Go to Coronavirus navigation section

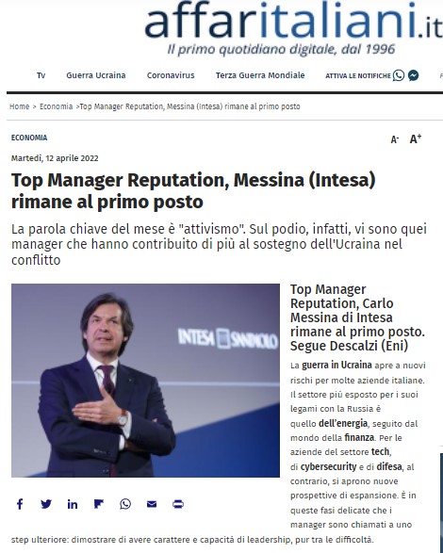point(171,75)
